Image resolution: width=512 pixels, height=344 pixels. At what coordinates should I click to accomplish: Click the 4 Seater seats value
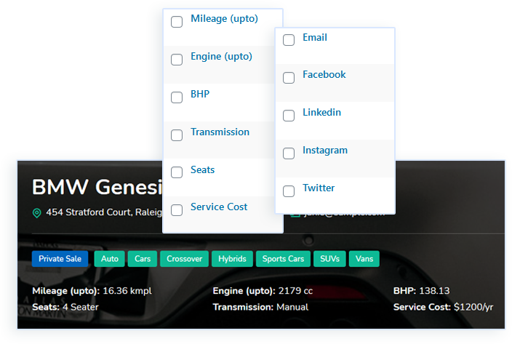pos(80,307)
